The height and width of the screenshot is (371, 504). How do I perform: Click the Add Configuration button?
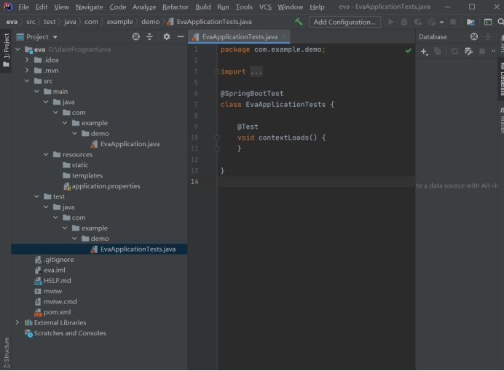(x=344, y=22)
